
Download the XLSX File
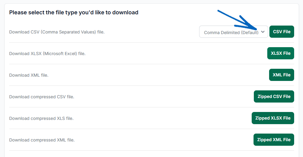281,53
